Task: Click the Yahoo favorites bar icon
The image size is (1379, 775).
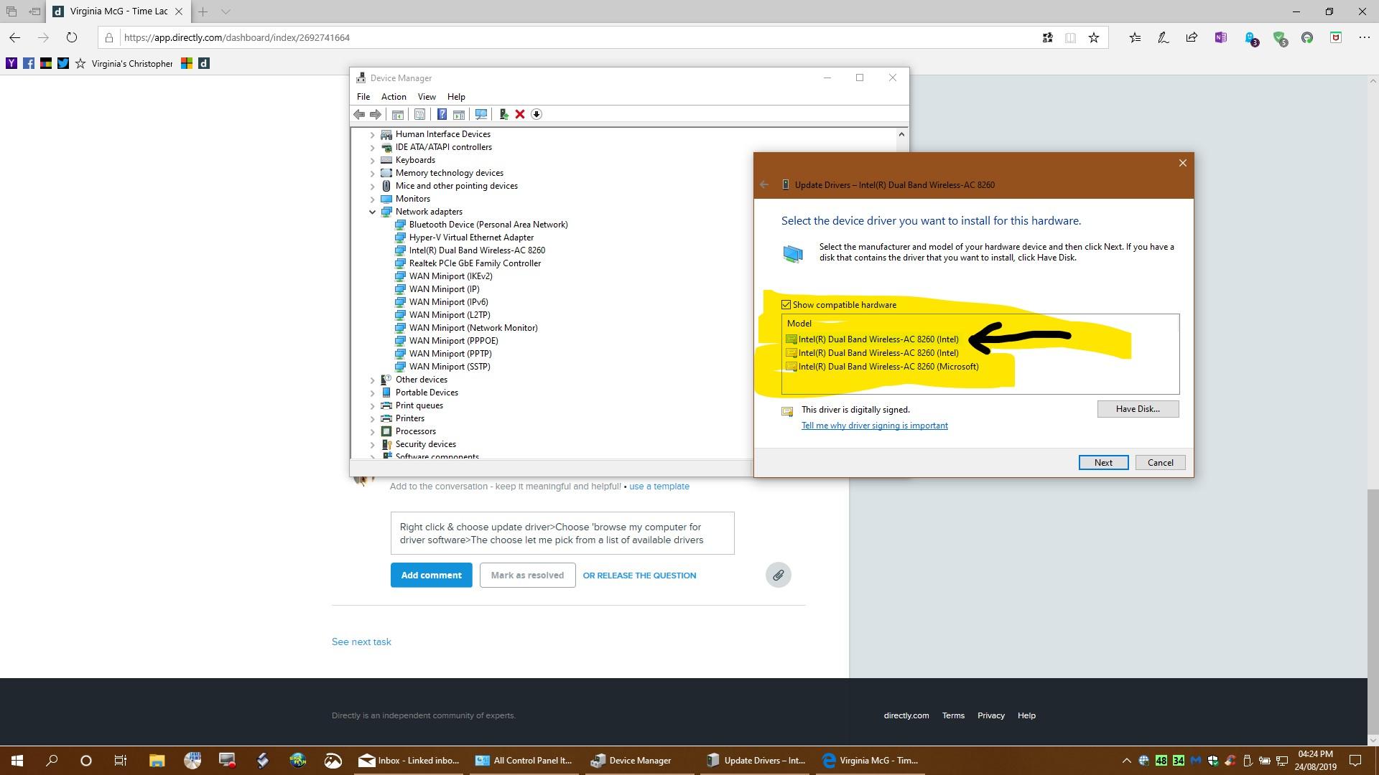Action: 11,63
